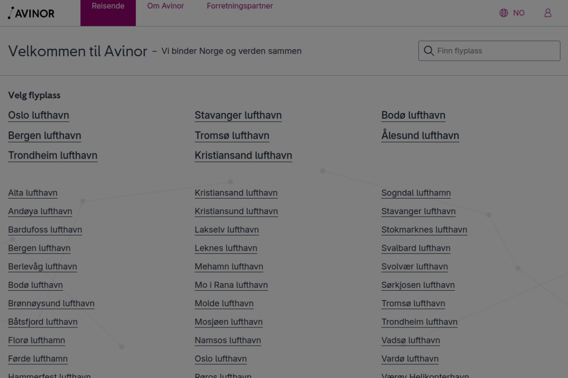
Task: Click the NO language label
Action: pyautogui.click(x=519, y=13)
